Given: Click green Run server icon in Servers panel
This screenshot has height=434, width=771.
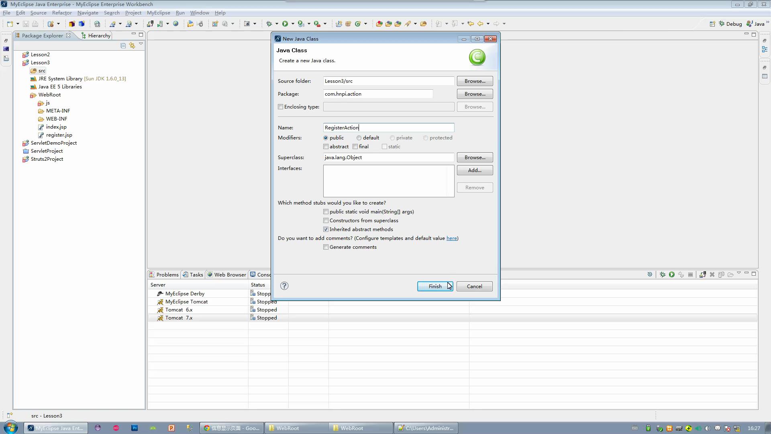Looking at the screenshot, I should [x=672, y=274].
